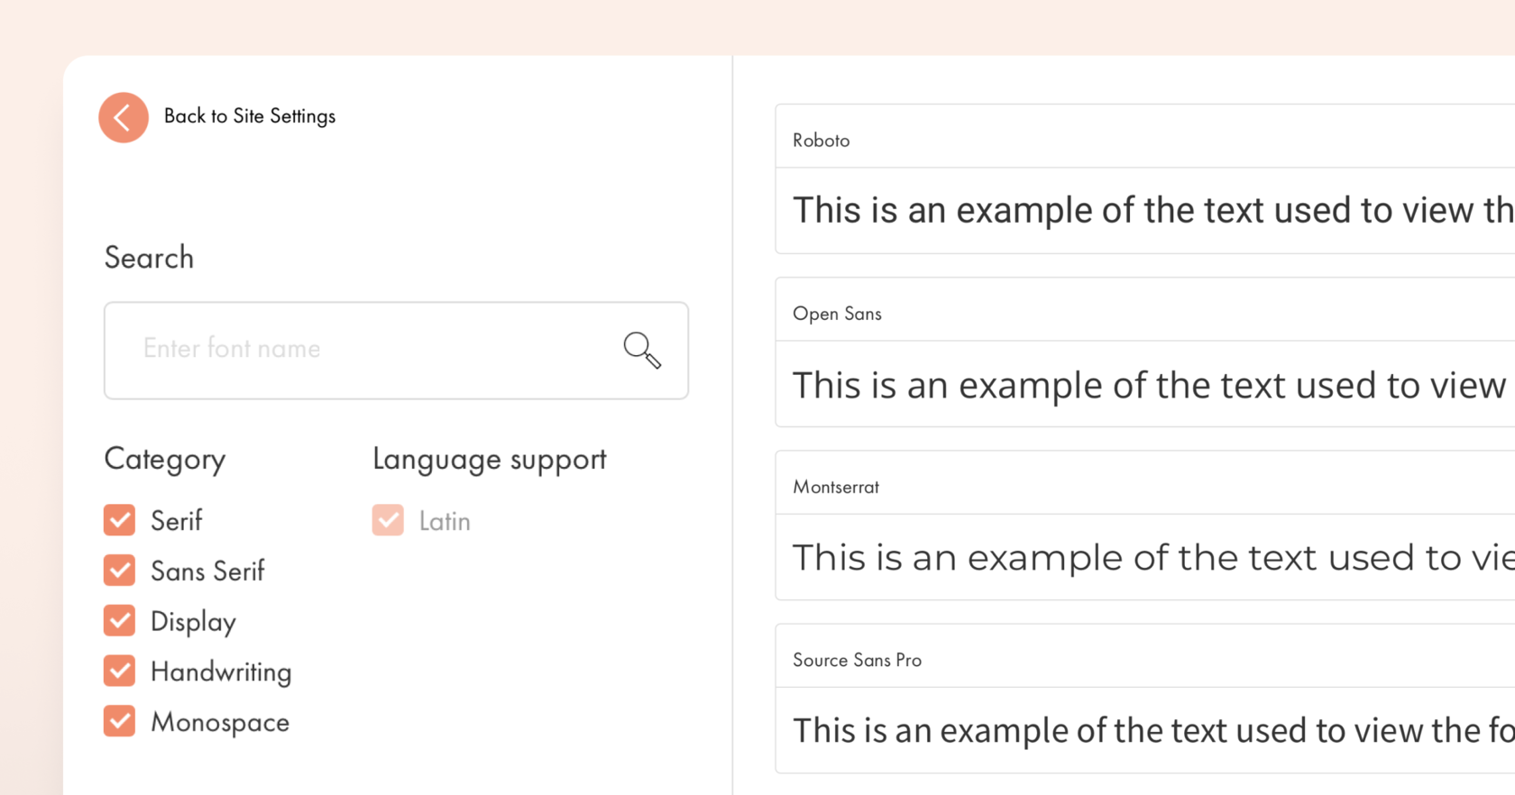
Task: Select the Open Sans font name
Action: coord(837,314)
